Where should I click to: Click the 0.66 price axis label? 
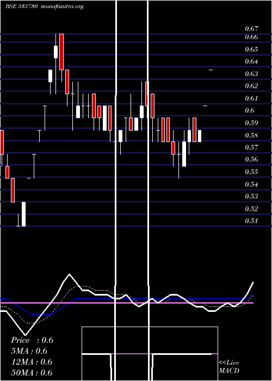point(251,37)
